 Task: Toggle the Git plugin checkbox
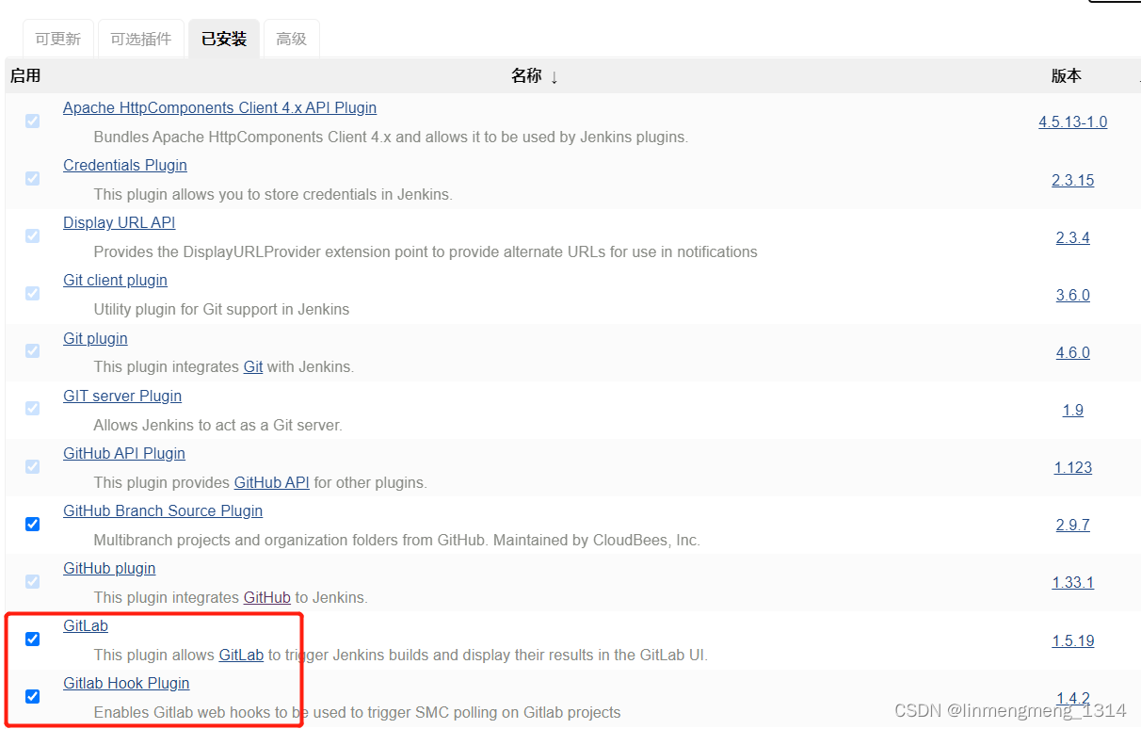tap(33, 350)
